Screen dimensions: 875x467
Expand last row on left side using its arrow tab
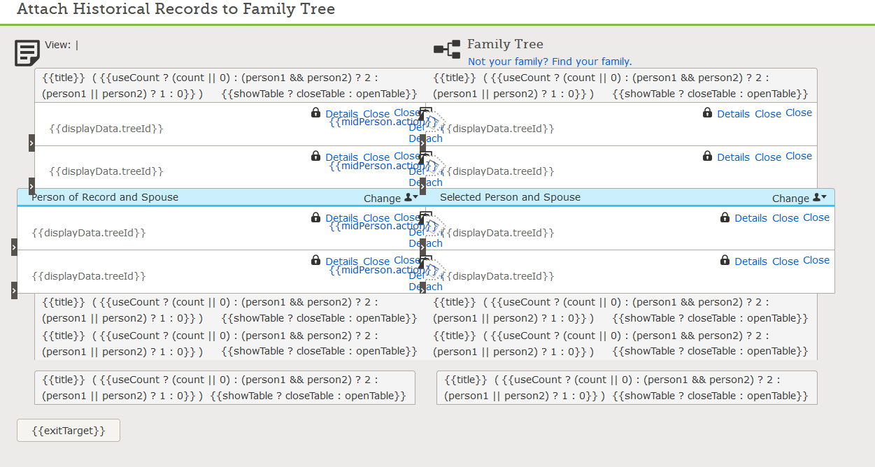14,290
